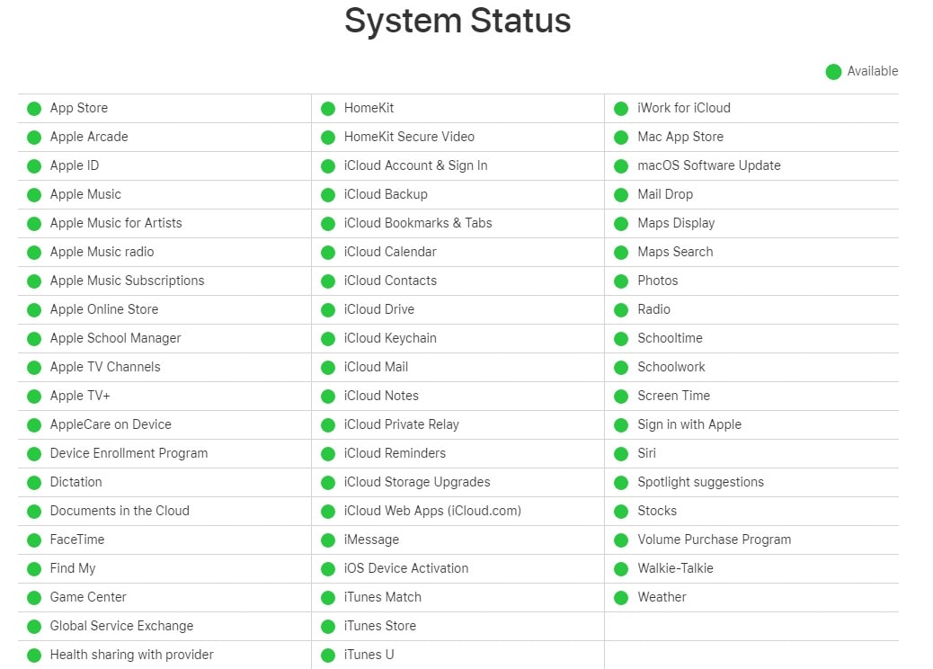Click the System Status page title
This screenshot has width=933, height=669.
click(x=458, y=21)
